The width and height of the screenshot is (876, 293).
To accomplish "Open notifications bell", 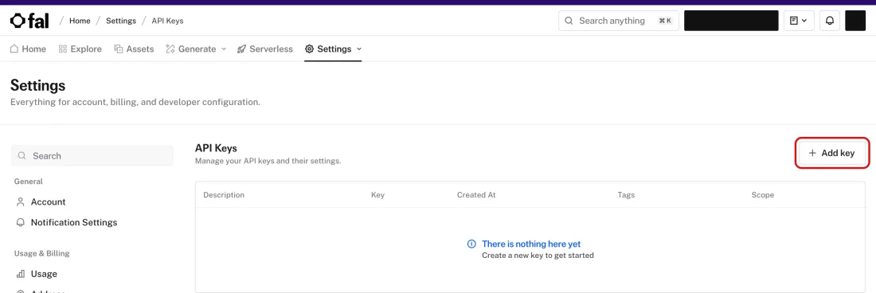I will coord(830,21).
